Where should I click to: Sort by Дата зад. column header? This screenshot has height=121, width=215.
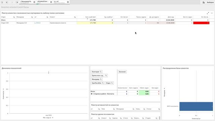tap(171, 17)
